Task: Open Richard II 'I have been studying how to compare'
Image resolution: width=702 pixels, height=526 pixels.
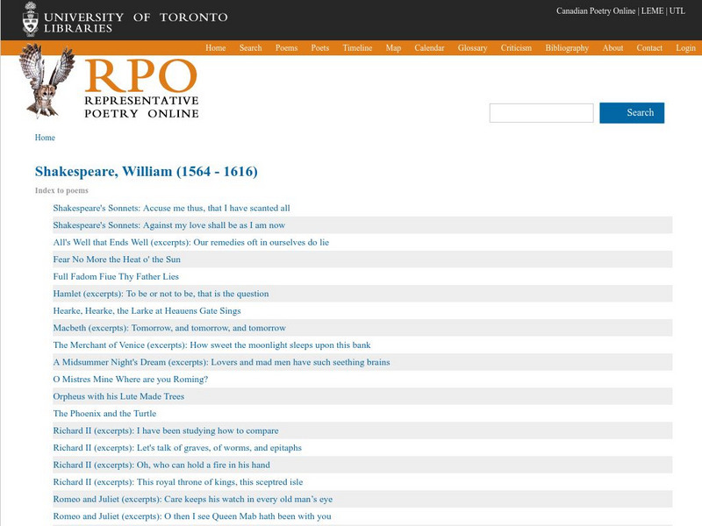Action: click(x=166, y=430)
